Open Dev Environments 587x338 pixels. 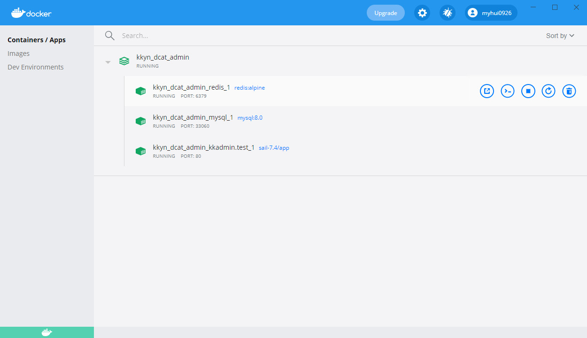(35, 67)
